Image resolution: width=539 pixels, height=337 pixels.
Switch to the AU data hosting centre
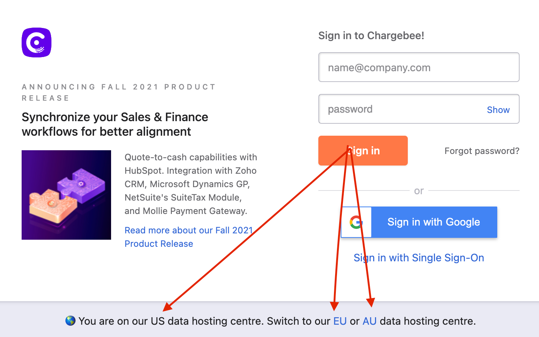point(369,321)
